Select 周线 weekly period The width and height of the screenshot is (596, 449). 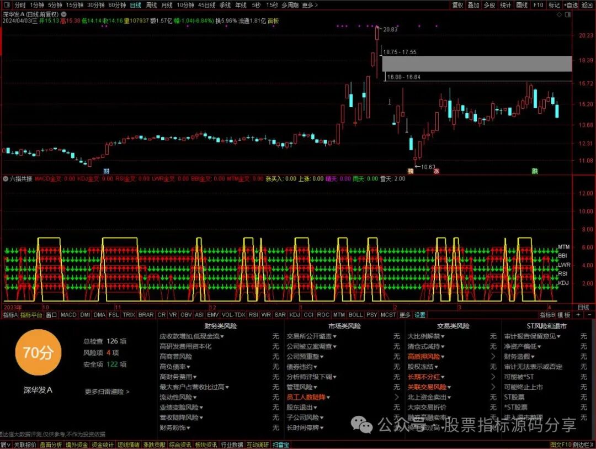pyautogui.click(x=151, y=5)
